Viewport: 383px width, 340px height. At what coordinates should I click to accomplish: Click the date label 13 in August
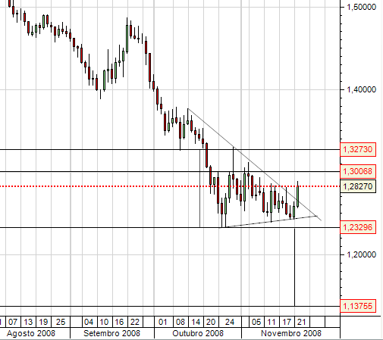(28, 322)
